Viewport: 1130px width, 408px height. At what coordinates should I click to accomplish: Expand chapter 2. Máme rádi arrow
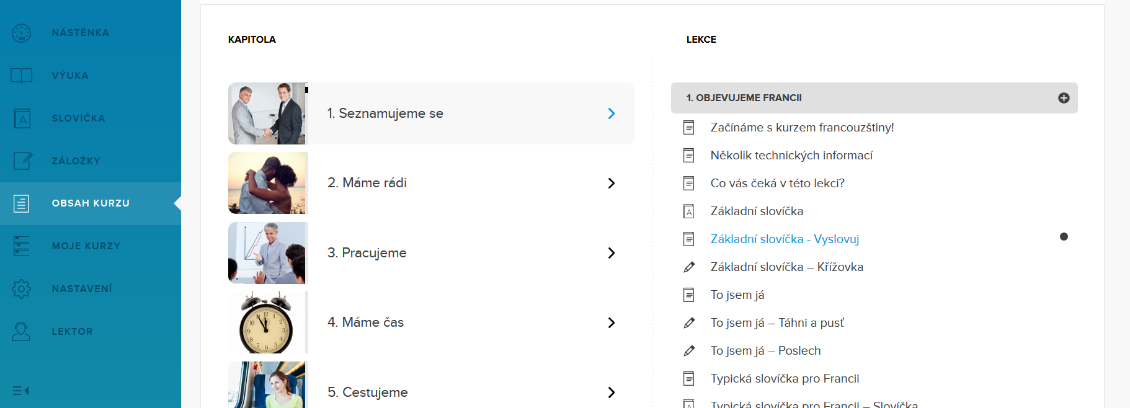pyautogui.click(x=611, y=183)
